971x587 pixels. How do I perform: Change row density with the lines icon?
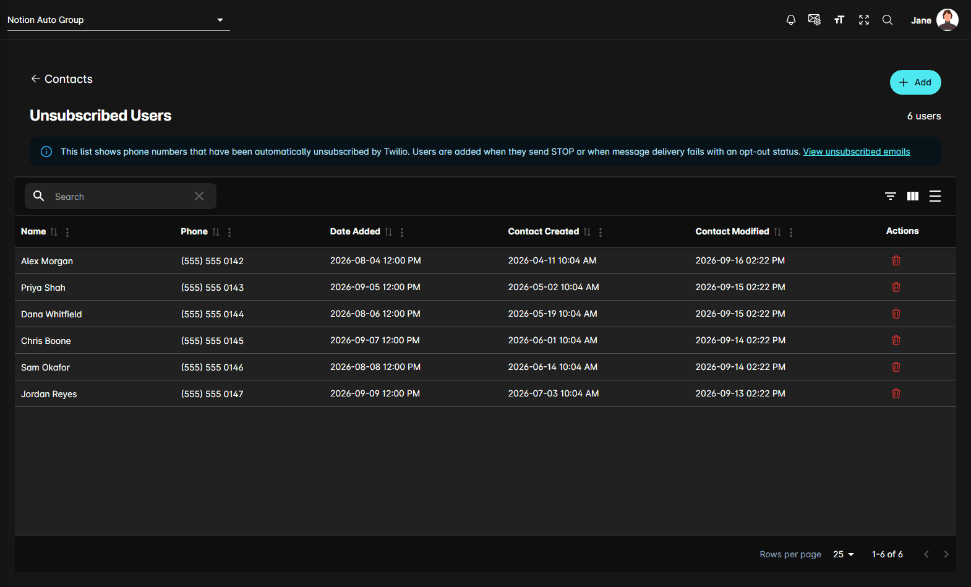(935, 196)
